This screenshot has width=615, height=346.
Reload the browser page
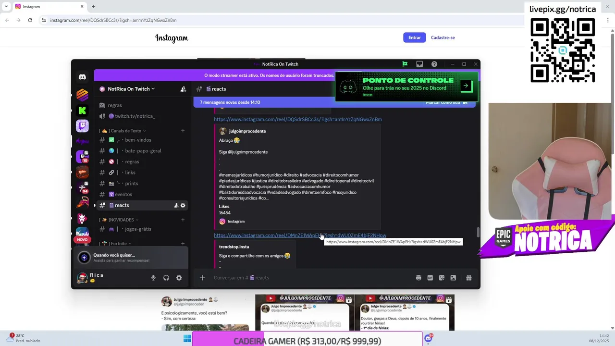click(30, 20)
